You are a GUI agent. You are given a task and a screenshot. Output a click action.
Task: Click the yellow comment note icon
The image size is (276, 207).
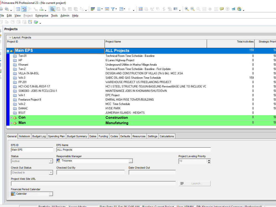[222, 9]
